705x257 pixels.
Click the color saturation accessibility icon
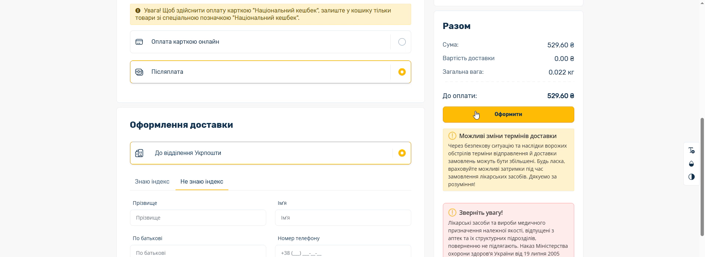pos(691,164)
